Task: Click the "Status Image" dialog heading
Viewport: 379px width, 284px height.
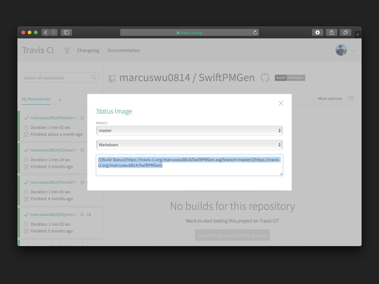Action: click(x=114, y=111)
